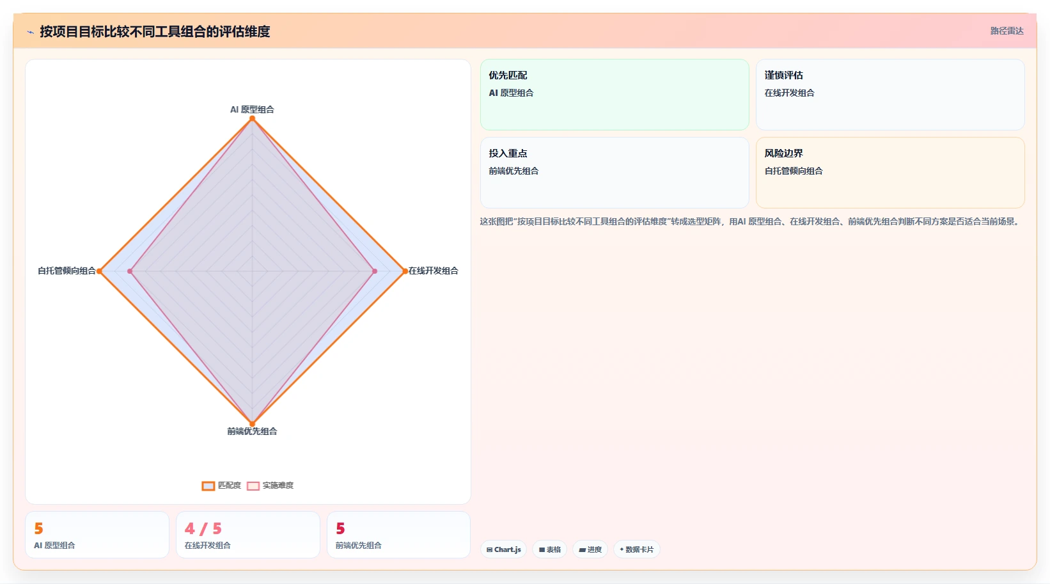Click the stat card showing 5 for 前端优先组合
The width and height of the screenshot is (1050, 584).
[399, 535]
